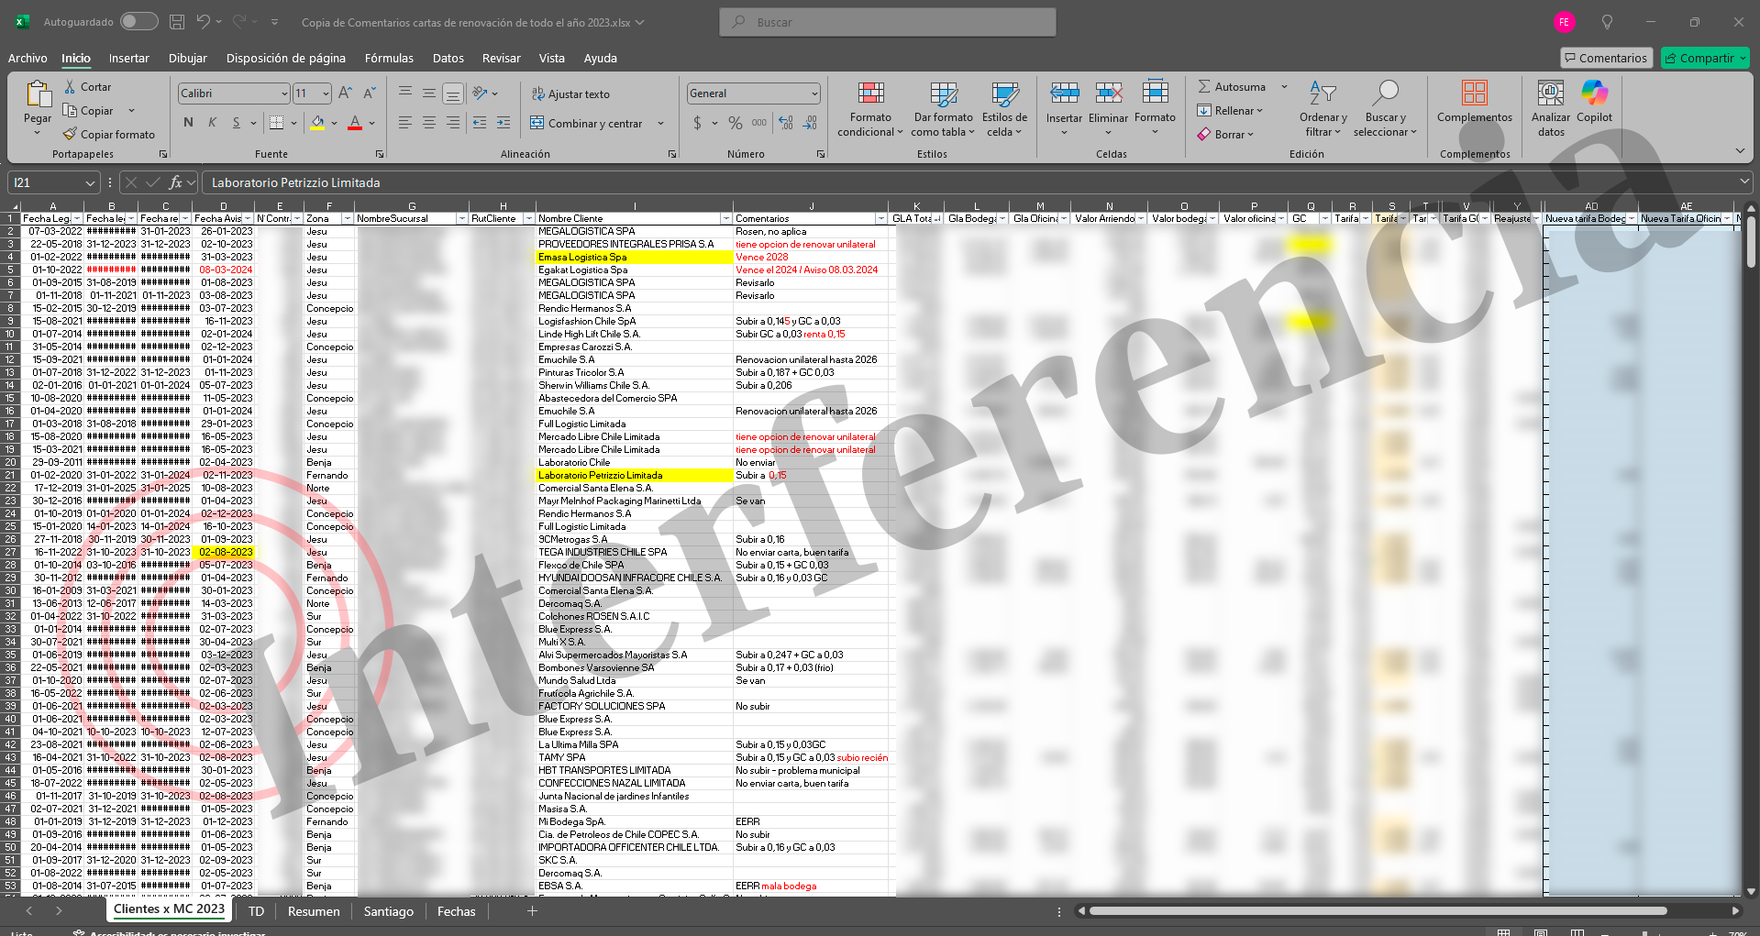Screen dimensions: 1760x936
Task: Click the Compartir button
Action: point(1705,58)
